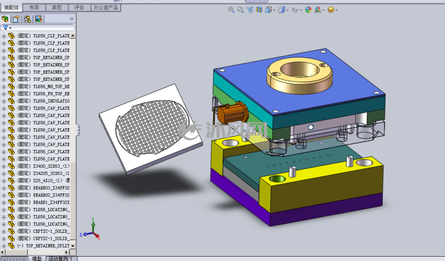445x261 pixels.
Task: Click the part icon of BEARB1_Z34FF32X
Action: point(11,202)
